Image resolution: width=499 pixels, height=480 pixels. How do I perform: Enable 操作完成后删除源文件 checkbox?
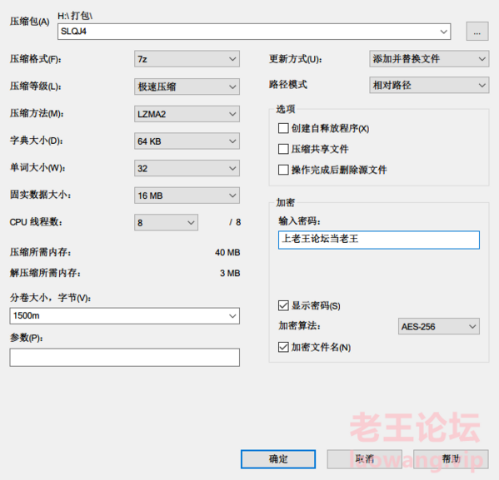[x=283, y=170]
